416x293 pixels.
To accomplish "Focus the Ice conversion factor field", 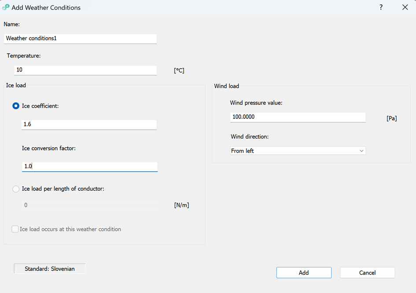I will click(89, 167).
